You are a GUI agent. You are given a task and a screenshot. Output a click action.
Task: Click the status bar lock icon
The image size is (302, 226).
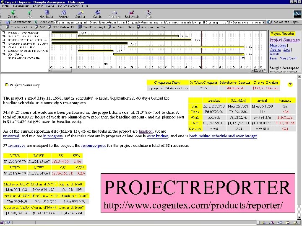click(3, 223)
